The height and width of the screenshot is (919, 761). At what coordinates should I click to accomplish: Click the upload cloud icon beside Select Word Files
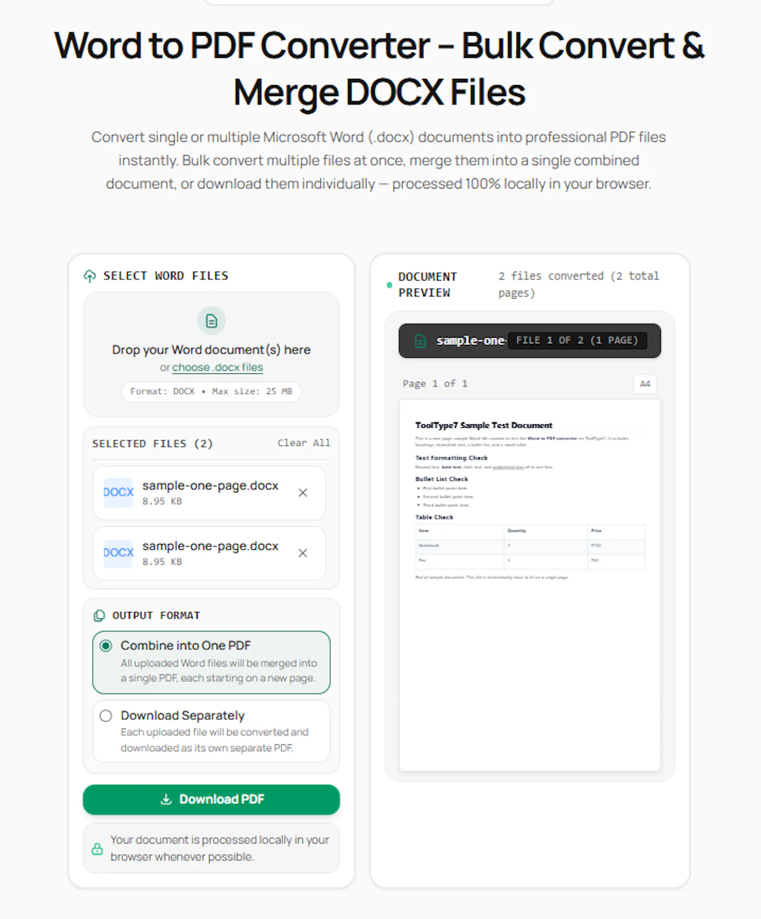(x=90, y=276)
